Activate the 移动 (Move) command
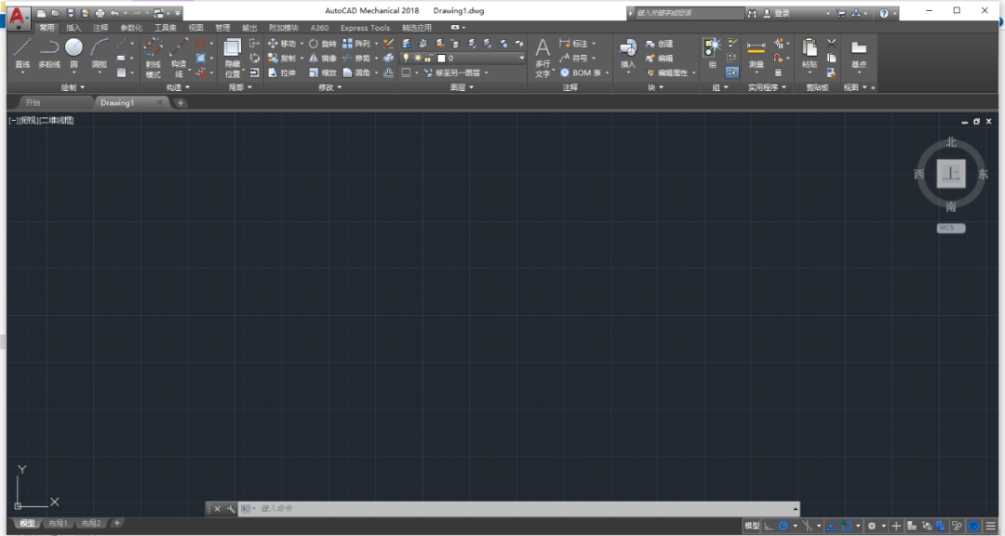 click(282, 44)
